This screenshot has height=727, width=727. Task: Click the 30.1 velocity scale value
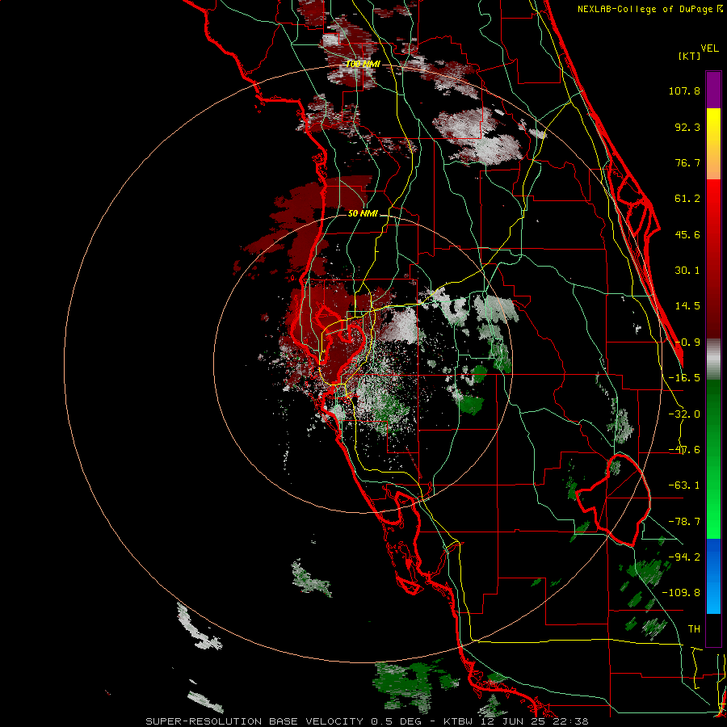687,271
